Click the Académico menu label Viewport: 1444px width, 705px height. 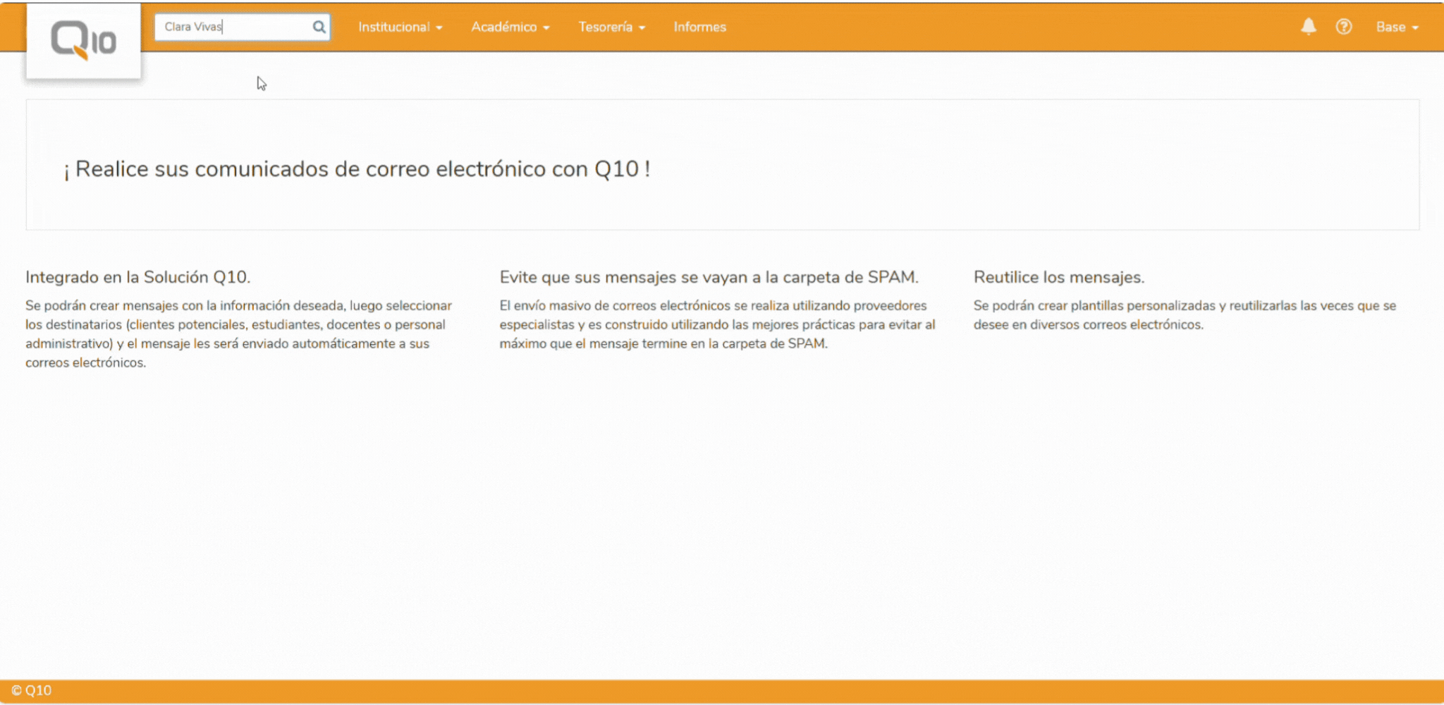(x=504, y=27)
